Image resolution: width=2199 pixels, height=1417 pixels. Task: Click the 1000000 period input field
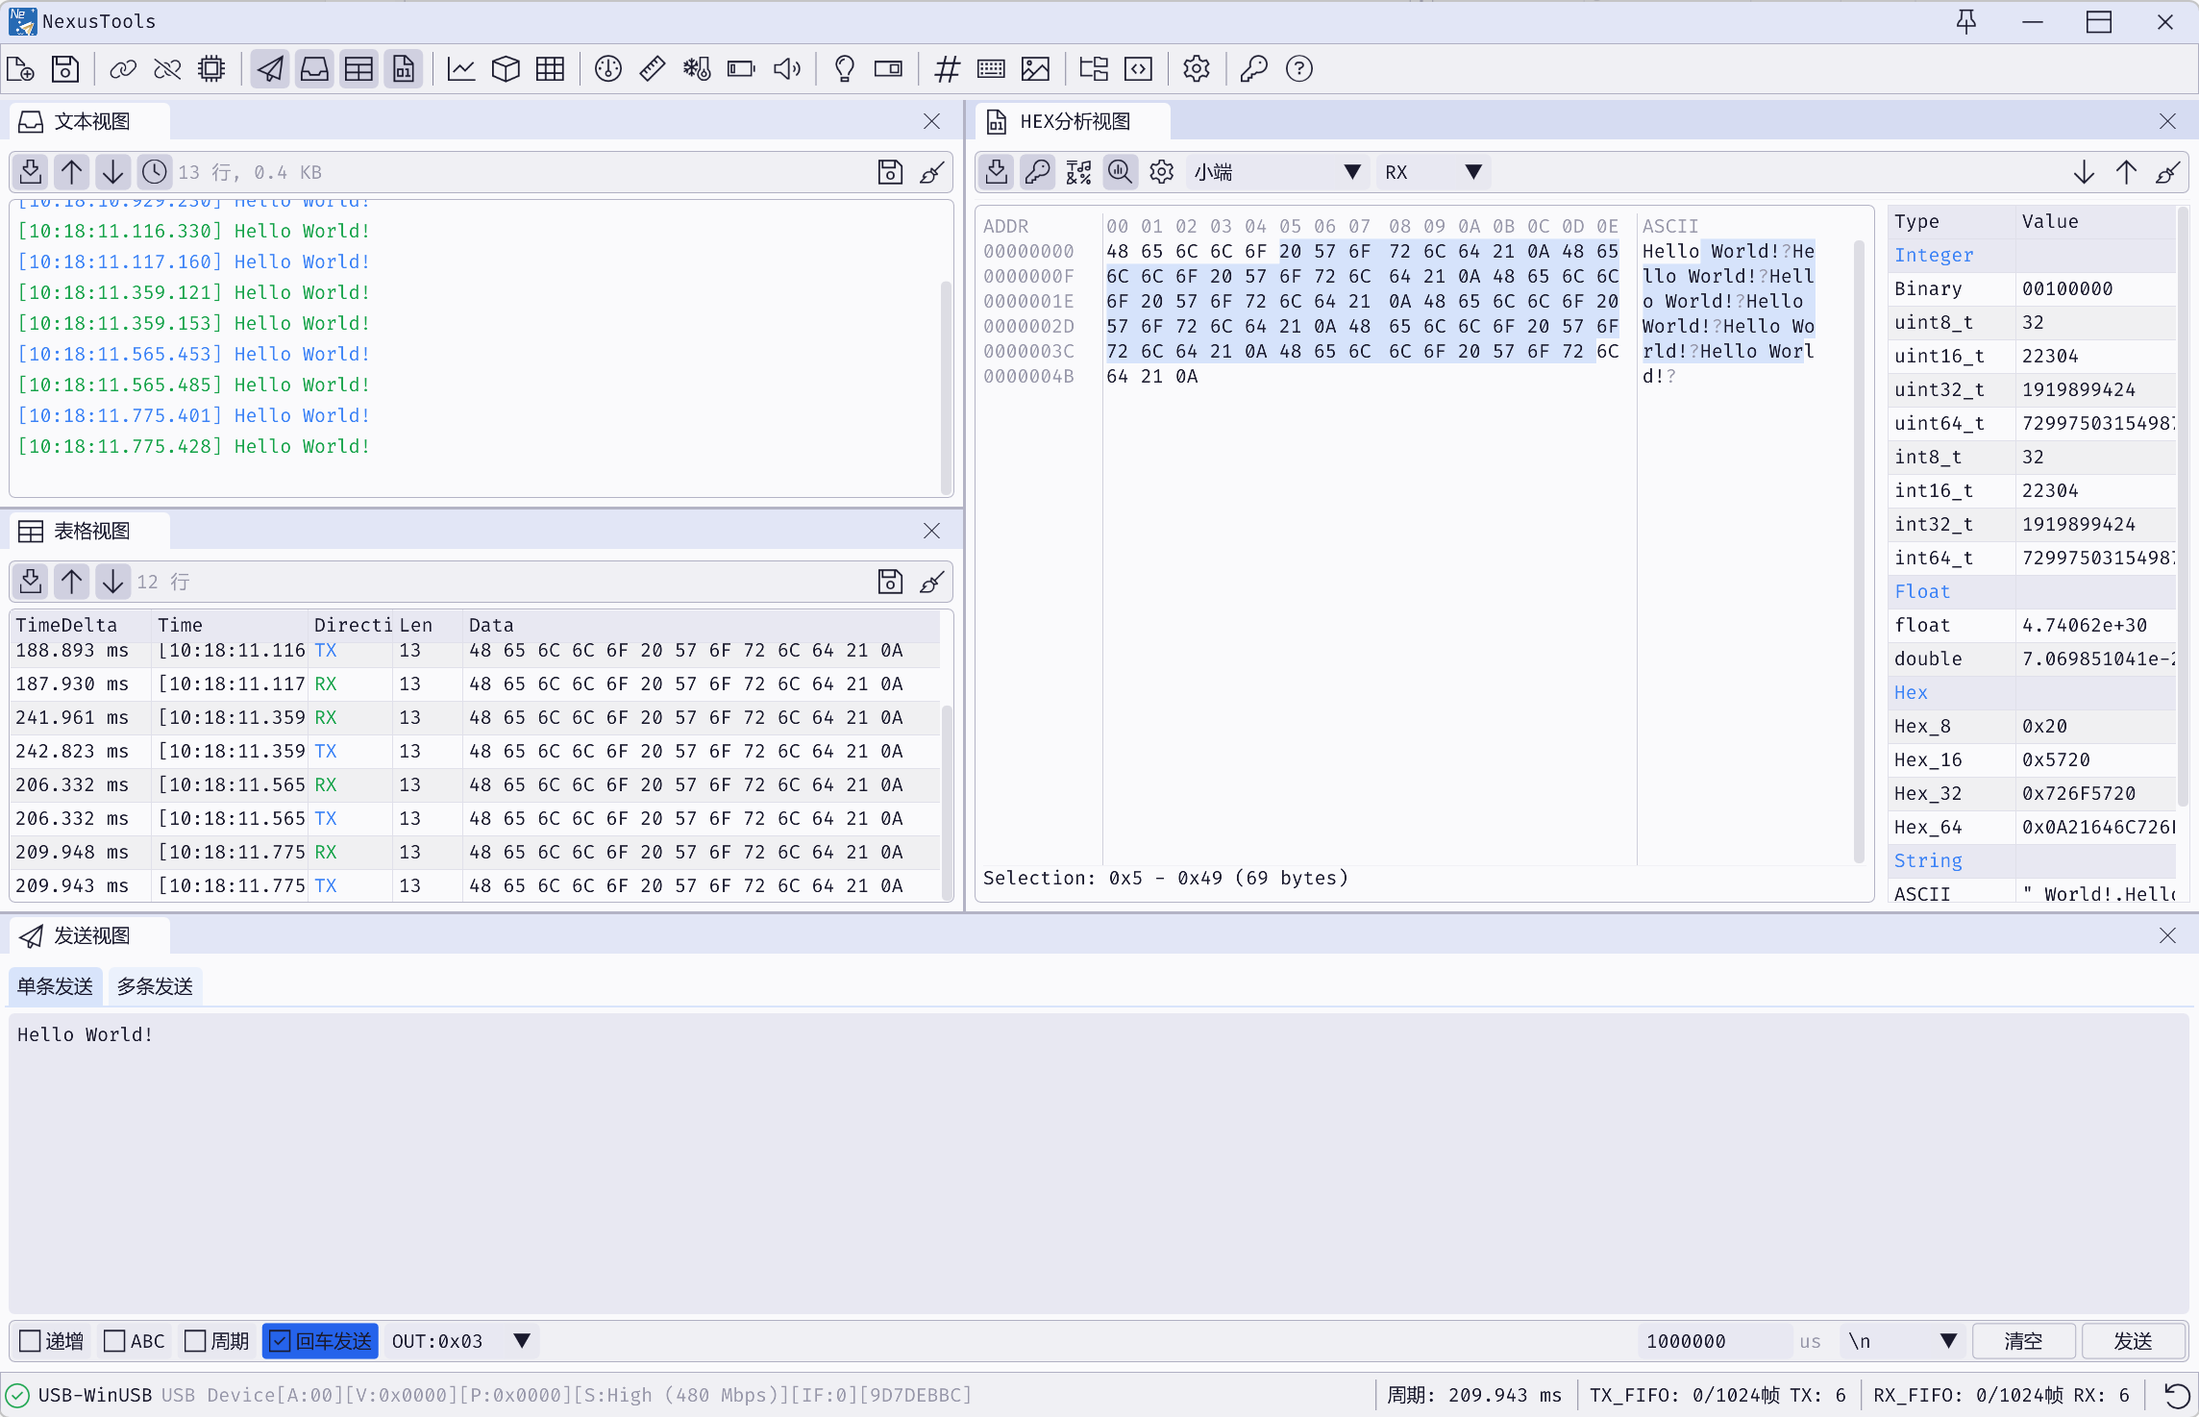click(x=1713, y=1341)
